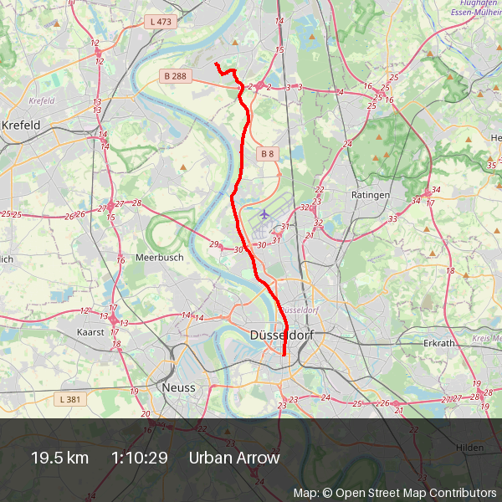Select the Krefeld city label

pyautogui.click(x=21, y=125)
